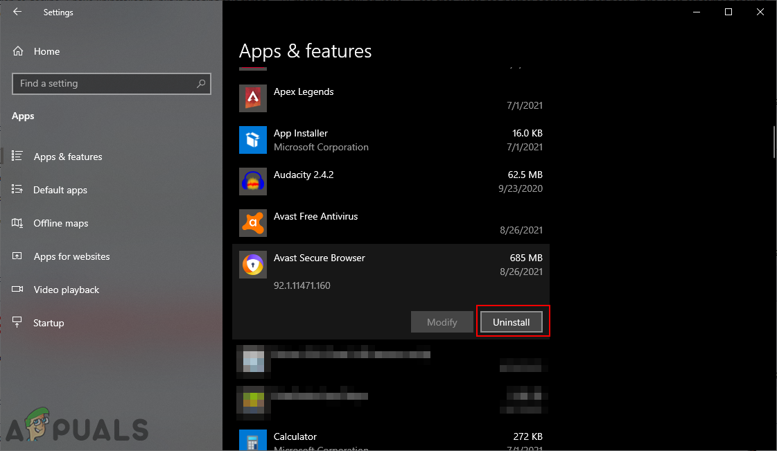Minimize the Settings window
This screenshot has height=451, width=777.
pyautogui.click(x=697, y=12)
